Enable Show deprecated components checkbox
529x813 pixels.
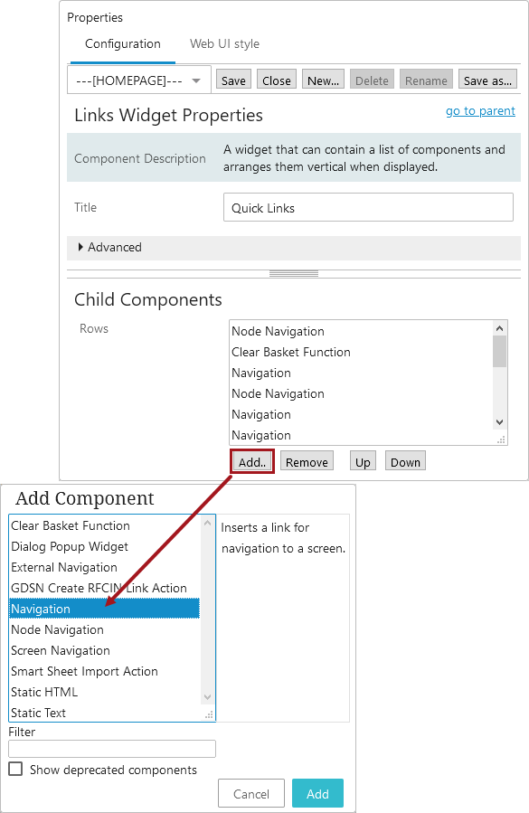click(15, 769)
